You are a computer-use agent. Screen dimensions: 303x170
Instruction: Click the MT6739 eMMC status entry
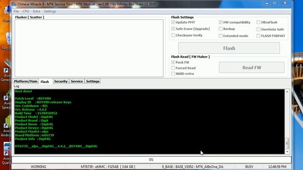(108, 167)
